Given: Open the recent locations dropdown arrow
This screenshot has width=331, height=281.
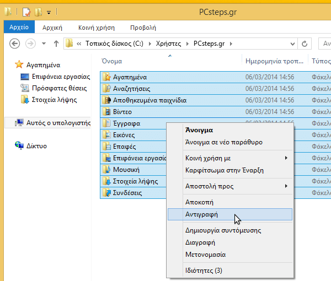Looking at the screenshot, I should point(44,44).
